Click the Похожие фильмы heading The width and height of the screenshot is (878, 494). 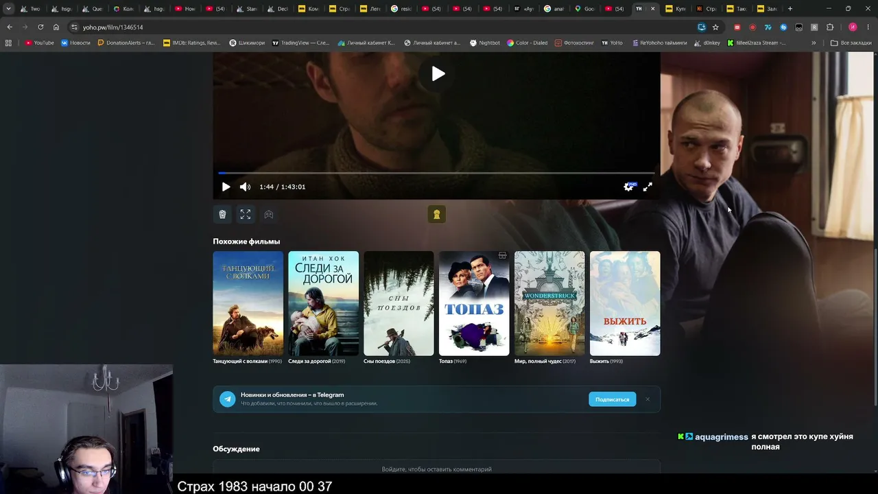(246, 242)
